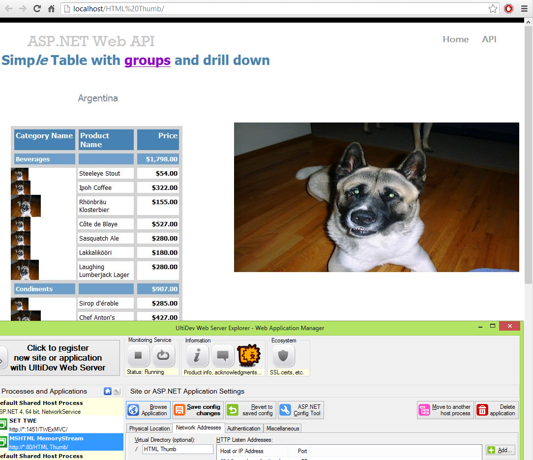The image size is (533, 460).
Task: Click the orange UltiDev mascot icon
Action: coord(249,355)
